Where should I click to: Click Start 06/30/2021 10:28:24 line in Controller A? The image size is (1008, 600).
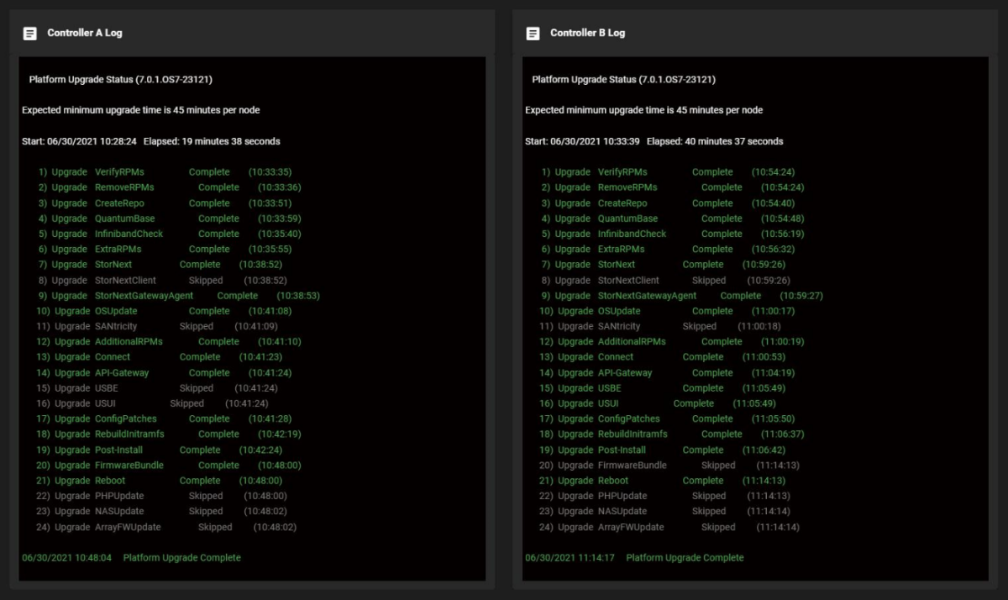151,141
